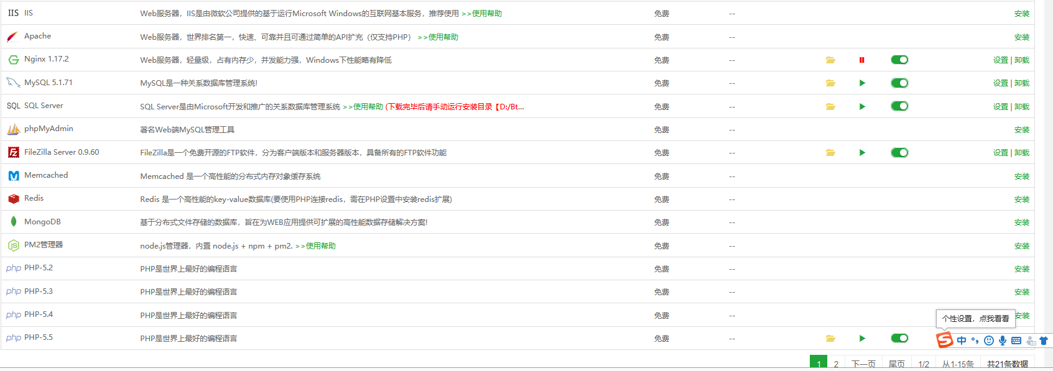Image resolution: width=1053 pixels, height=371 pixels.
Task: Install MongoDB
Action: (1022, 222)
